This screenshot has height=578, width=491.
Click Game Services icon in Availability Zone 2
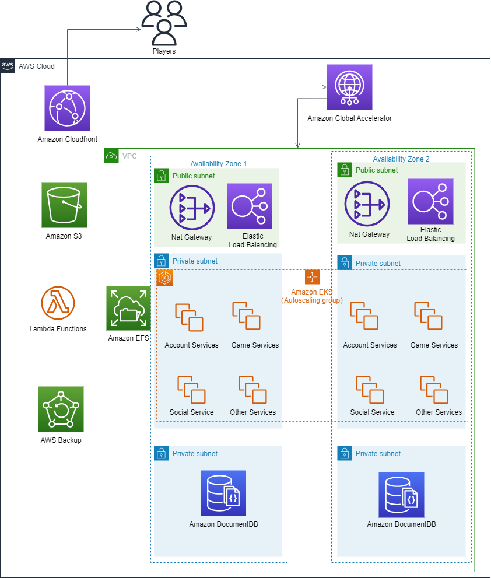429,317
